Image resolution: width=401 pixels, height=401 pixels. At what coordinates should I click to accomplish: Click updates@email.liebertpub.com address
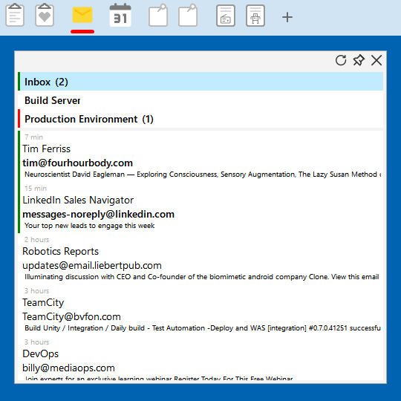click(x=92, y=265)
